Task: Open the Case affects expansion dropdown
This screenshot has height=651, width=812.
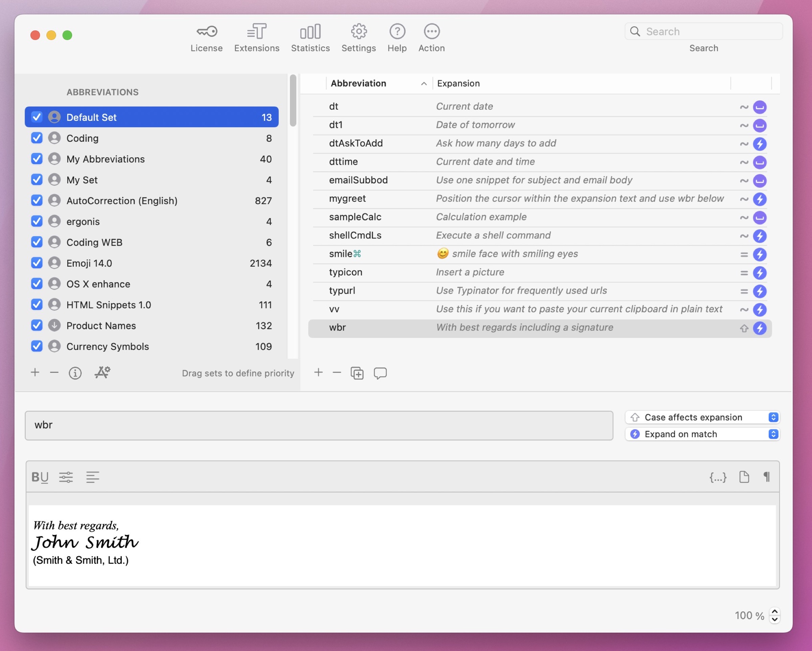Action: [x=774, y=417]
